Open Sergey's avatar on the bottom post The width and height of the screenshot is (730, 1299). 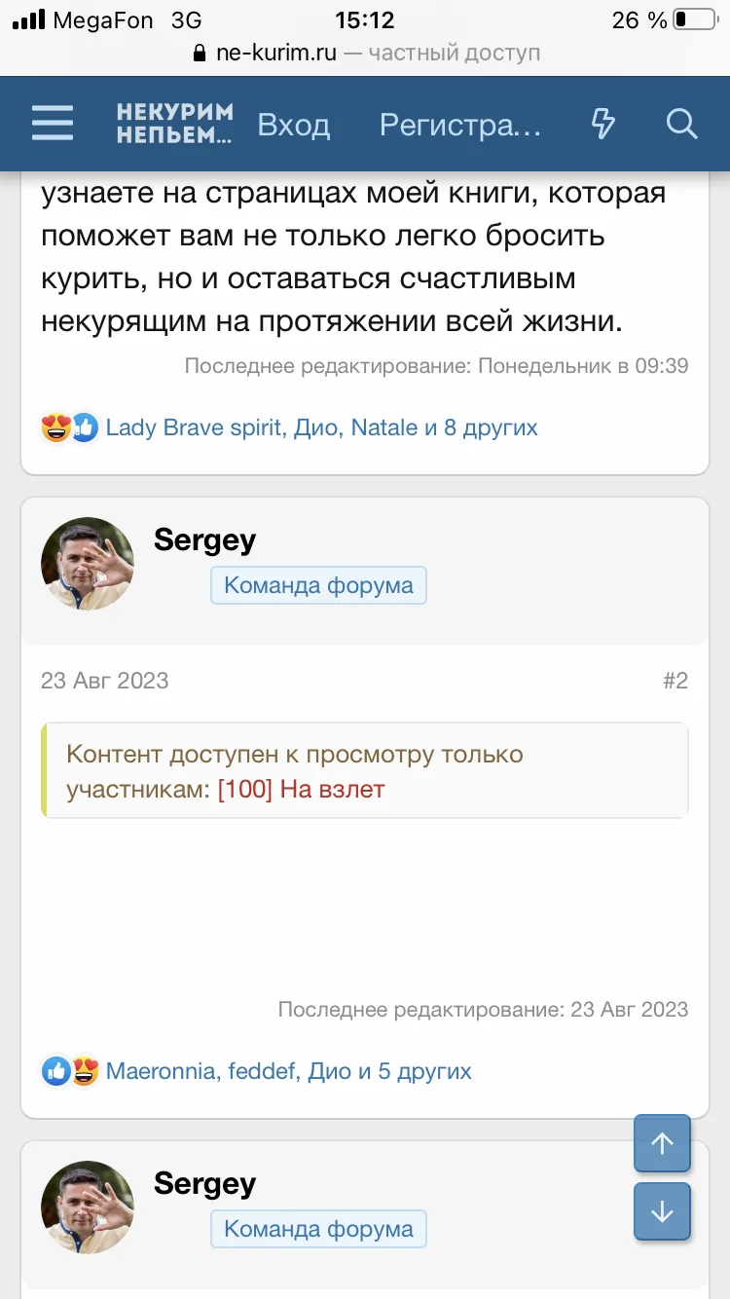click(x=88, y=1207)
